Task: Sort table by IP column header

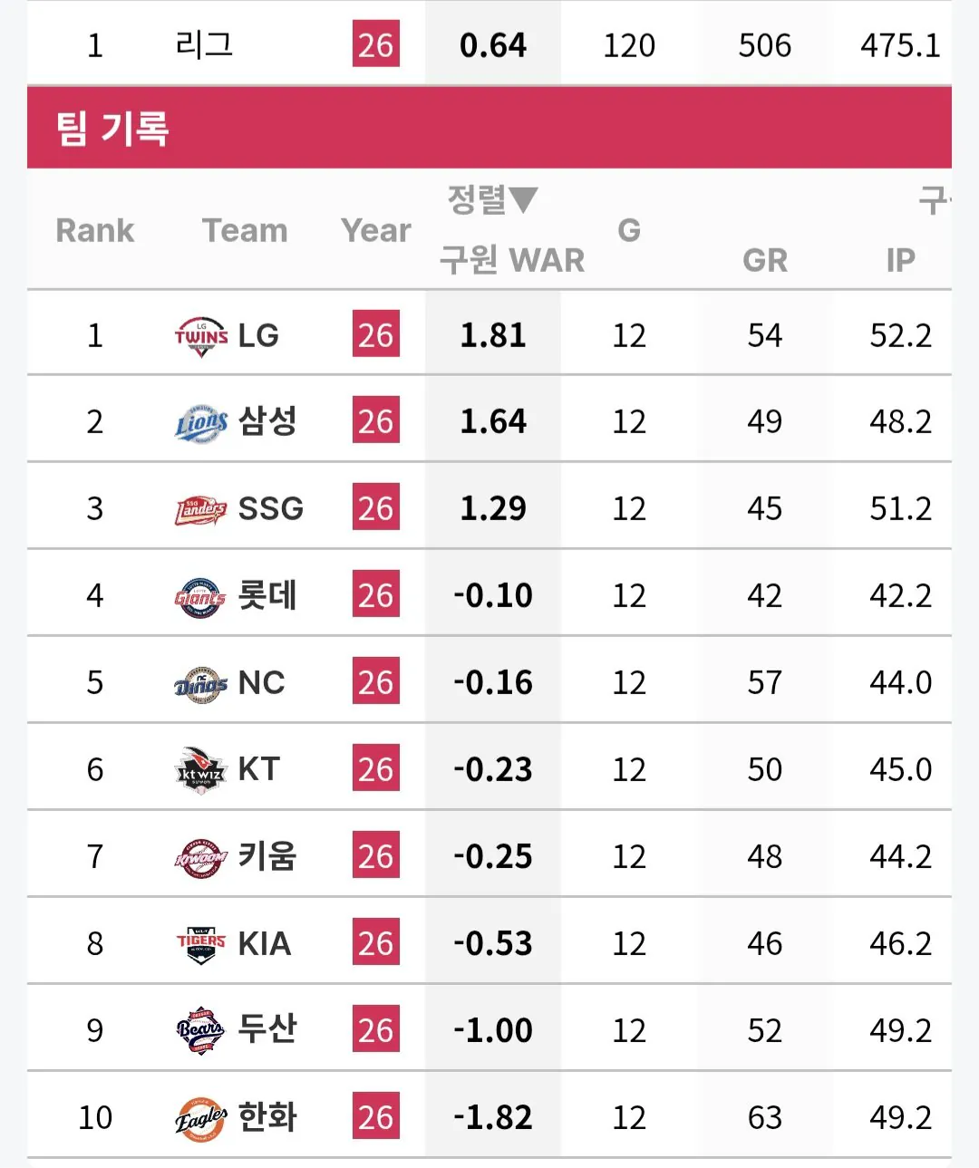Action: pos(900,260)
